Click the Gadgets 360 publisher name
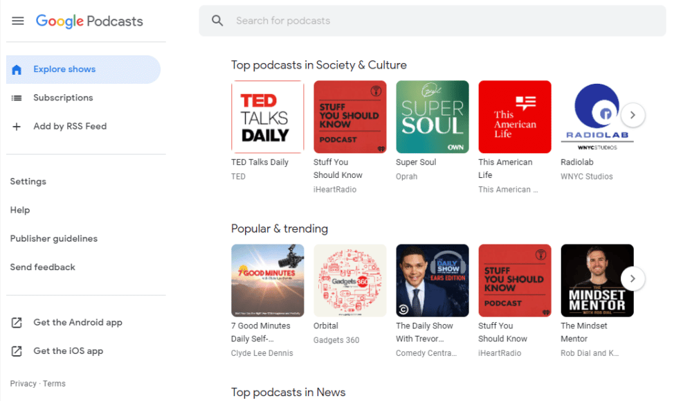The width and height of the screenshot is (692, 401). [336, 340]
